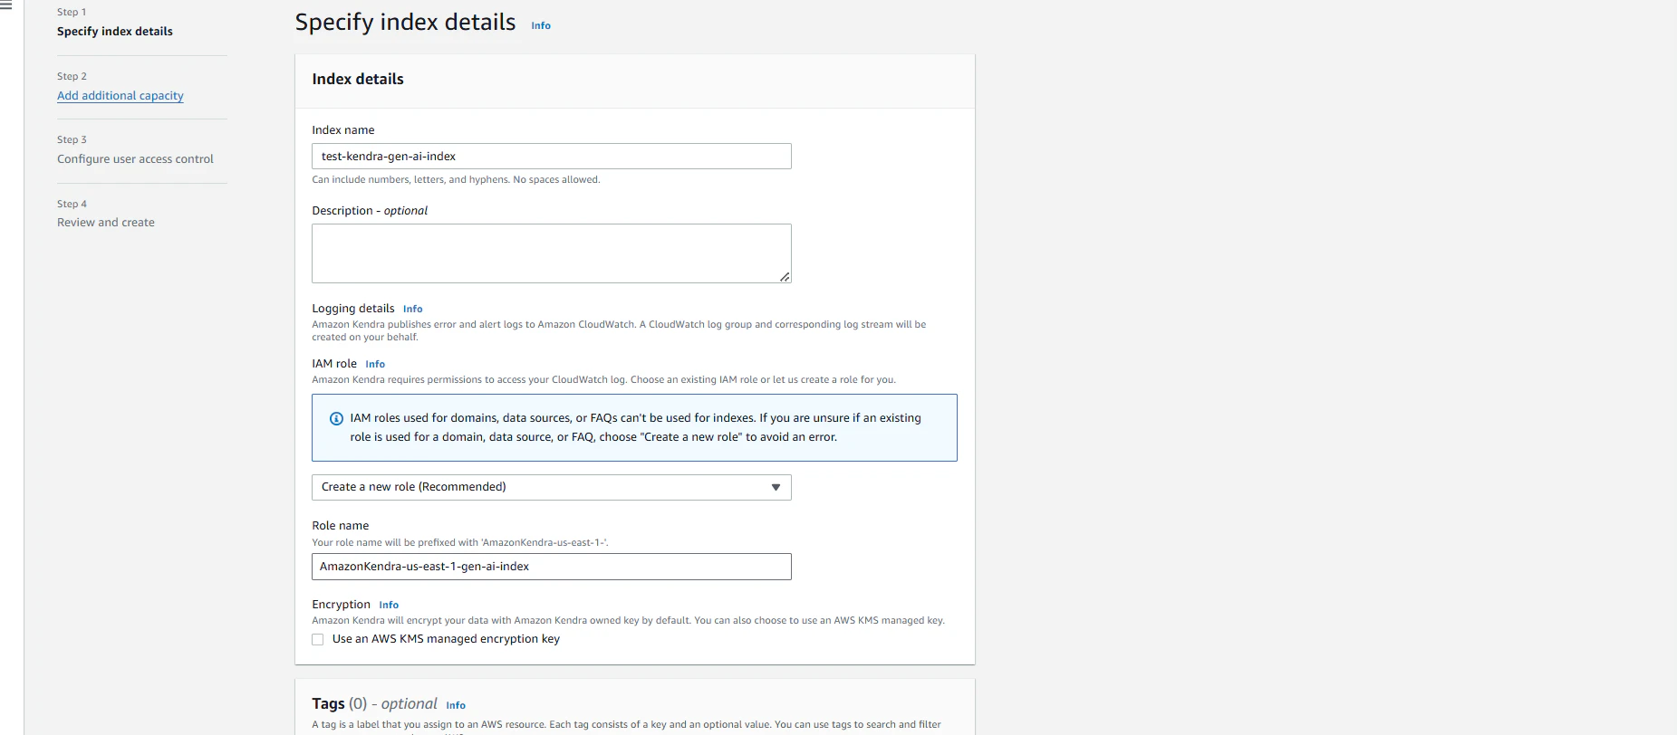Open Info link next to Logging details

[x=413, y=309]
